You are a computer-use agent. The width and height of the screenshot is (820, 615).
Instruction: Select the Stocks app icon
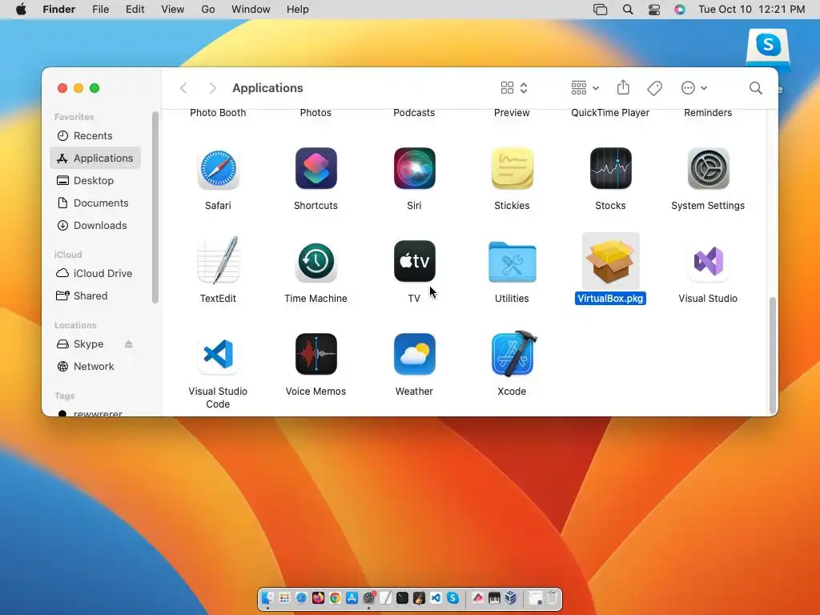click(x=610, y=168)
